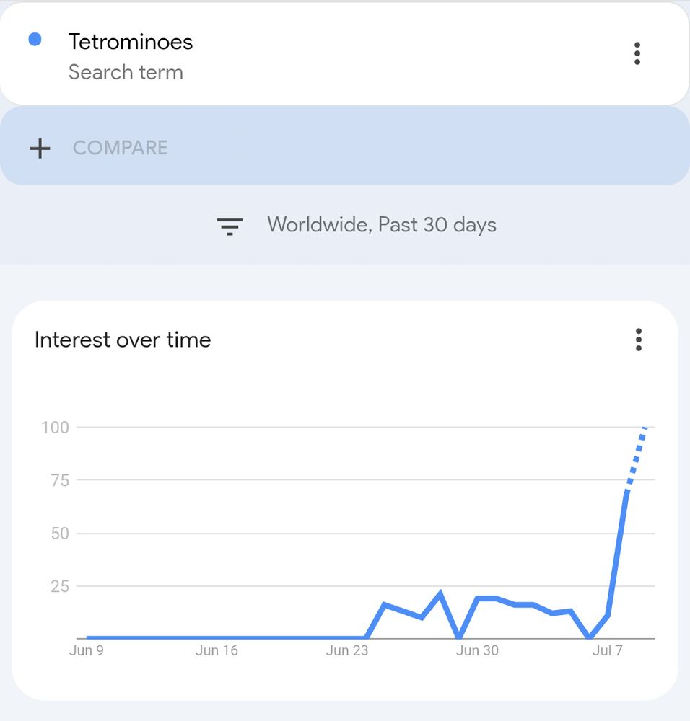The width and height of the screenshot is (690, 721).
Task: Click the Jun 30 date label
Action: point(477,650)
